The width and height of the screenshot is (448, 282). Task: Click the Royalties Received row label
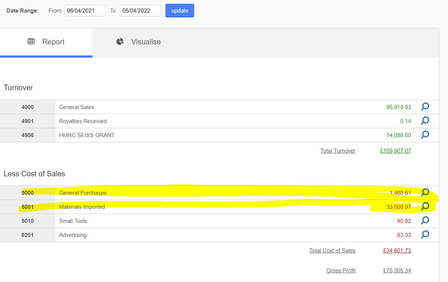[x=83, y=121]
